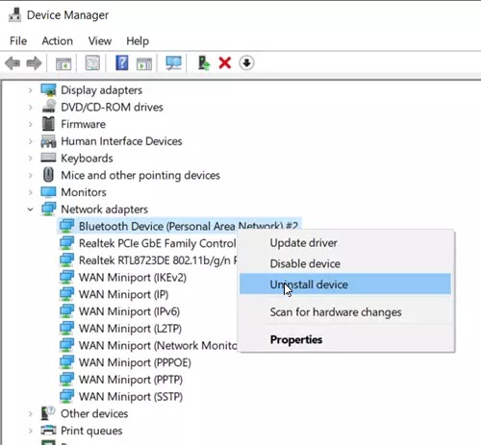Click the Human Interface Devices icon
This screenshot has width=481, height=445.
(x=48, y=141)
